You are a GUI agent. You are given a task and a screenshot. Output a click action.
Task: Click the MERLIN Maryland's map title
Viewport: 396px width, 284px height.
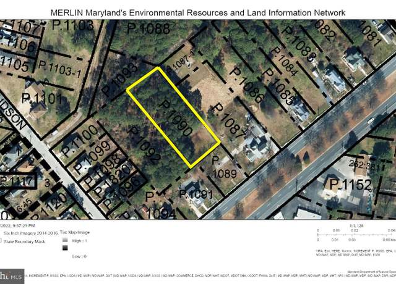(x=198, y=12)
